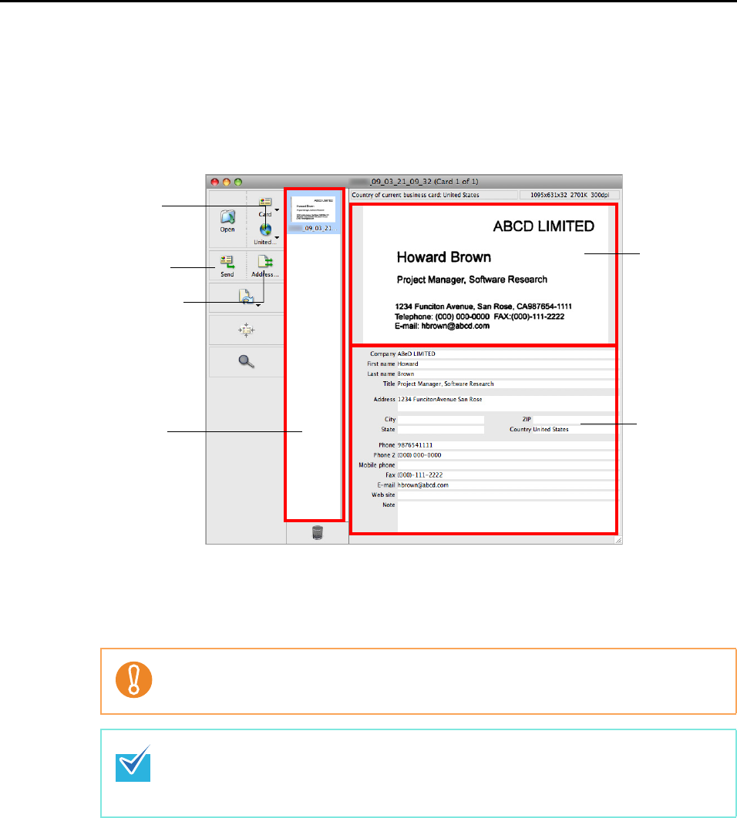Image resolution: width=737 pixels, height=818 pixels.
Task: Click the '1095x631x32 2701K 300dpi' image info text
Action: (570, 195)
